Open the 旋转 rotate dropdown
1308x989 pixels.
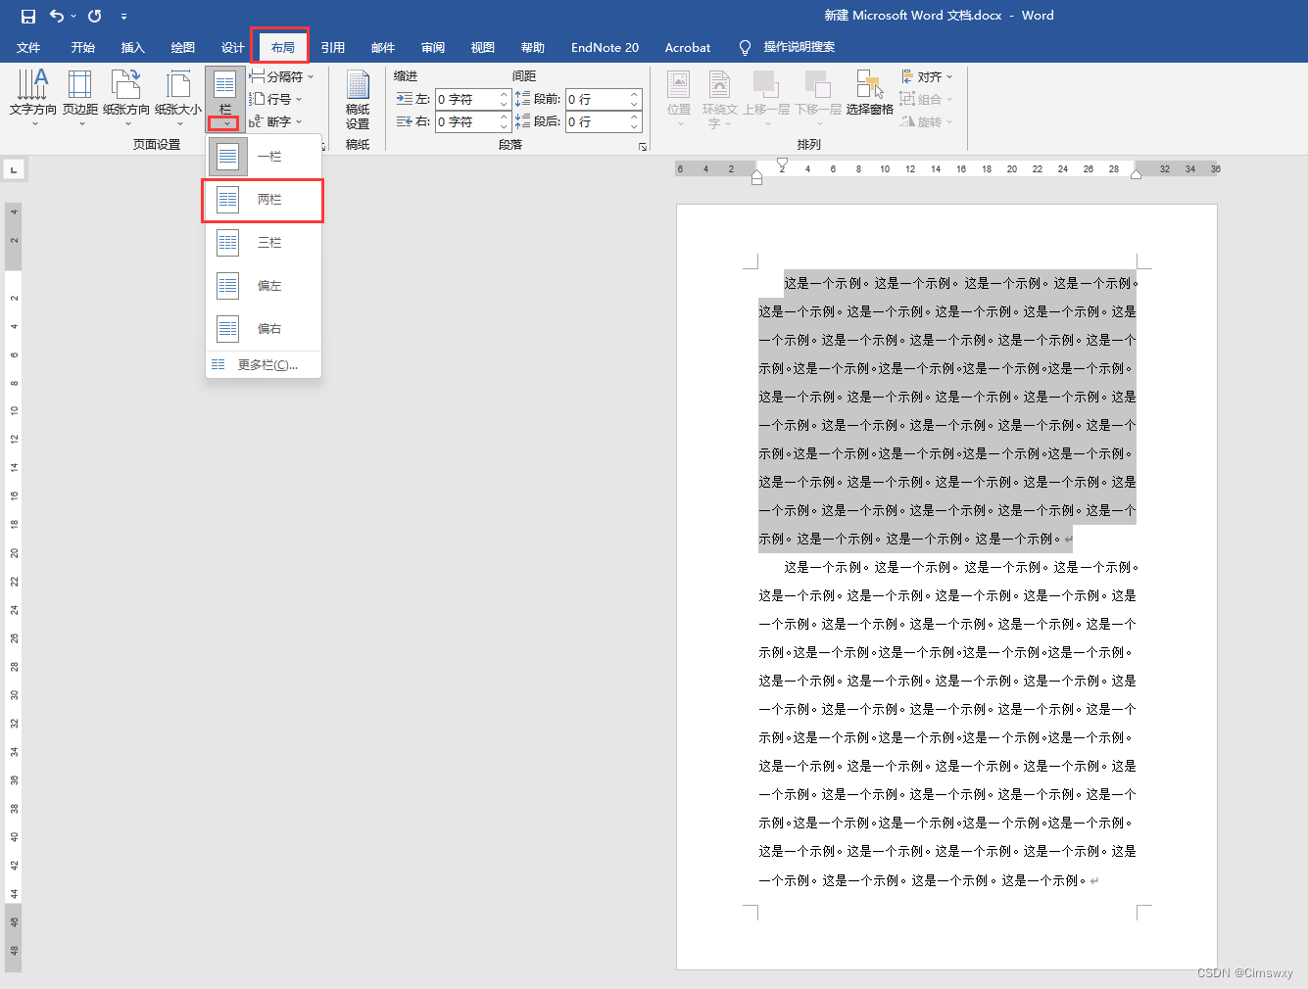(927, 121)
